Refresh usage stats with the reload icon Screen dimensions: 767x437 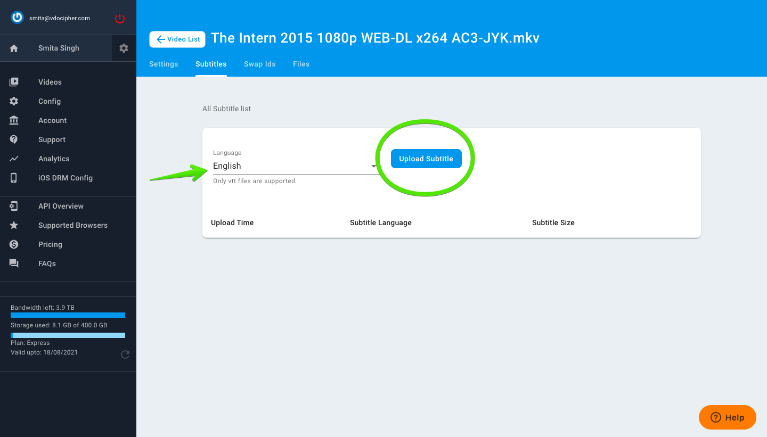coord(125,354)
